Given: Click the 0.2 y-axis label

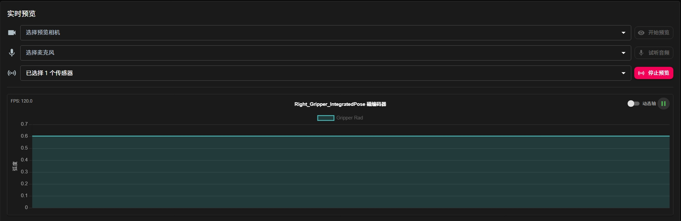Looking at the screenshot, I should (x=24, y=184).
